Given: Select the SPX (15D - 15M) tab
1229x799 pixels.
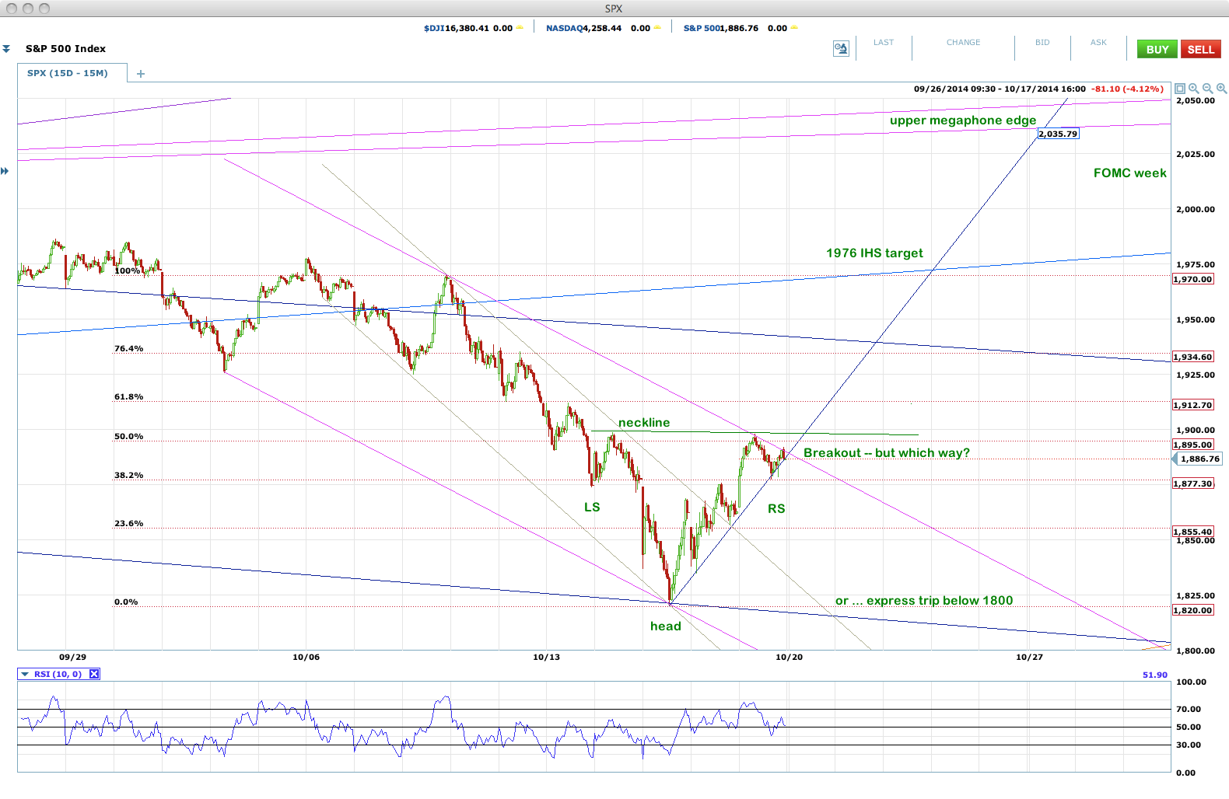Looking at the screenshot, I should [x=68, y=73].
